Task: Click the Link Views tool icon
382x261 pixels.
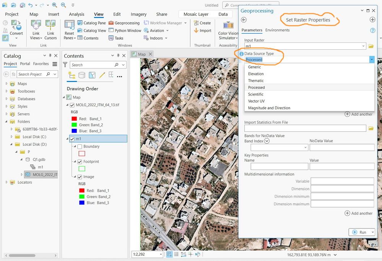Action: tap(36, 25)
